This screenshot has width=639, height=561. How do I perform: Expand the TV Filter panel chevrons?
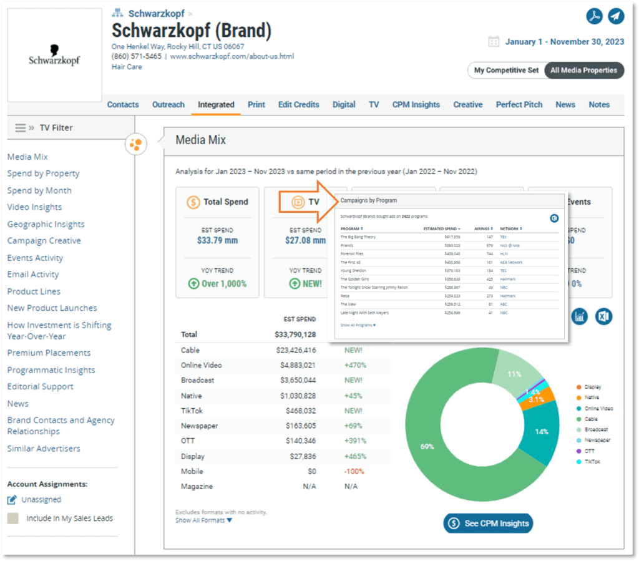point(31,128)
